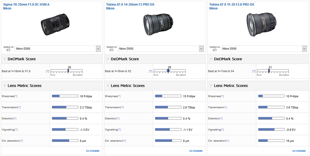
Task: Click the Tokina 11-20 panel's Chr. aberration bar
Action: (272, 141)
